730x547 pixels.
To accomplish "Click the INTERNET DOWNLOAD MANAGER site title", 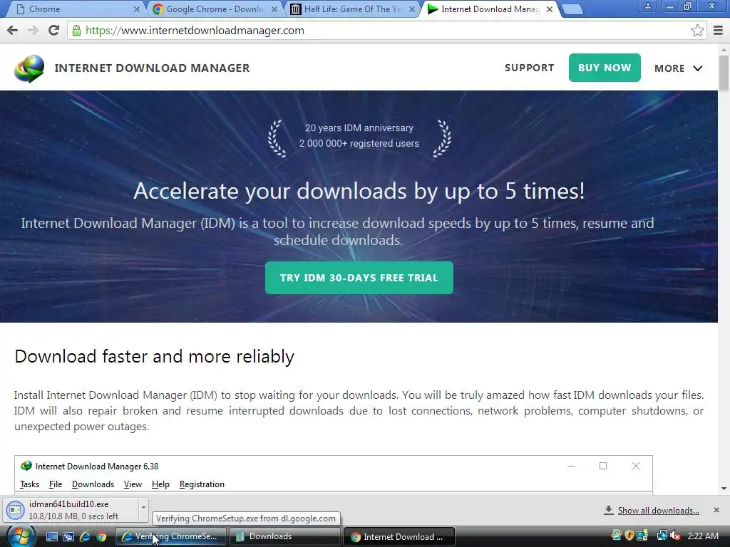I will click(153, 68).
